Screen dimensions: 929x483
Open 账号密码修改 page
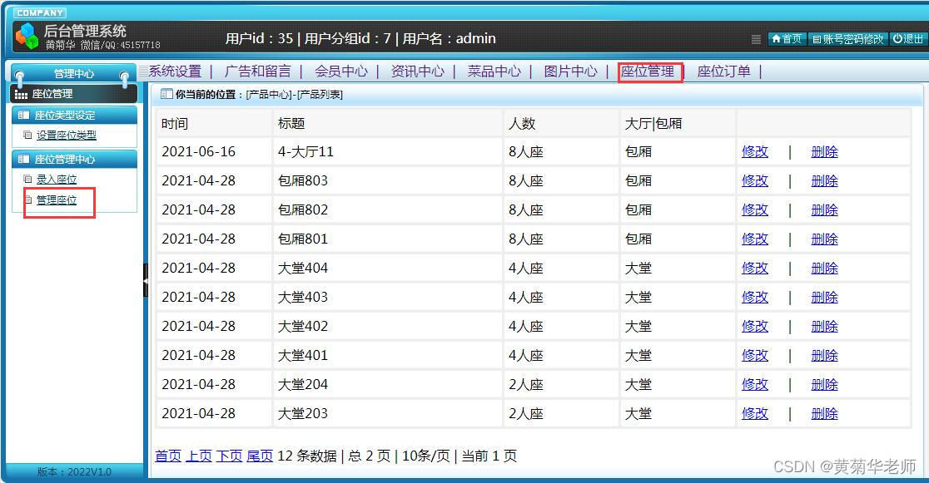(x=847, y=39)
